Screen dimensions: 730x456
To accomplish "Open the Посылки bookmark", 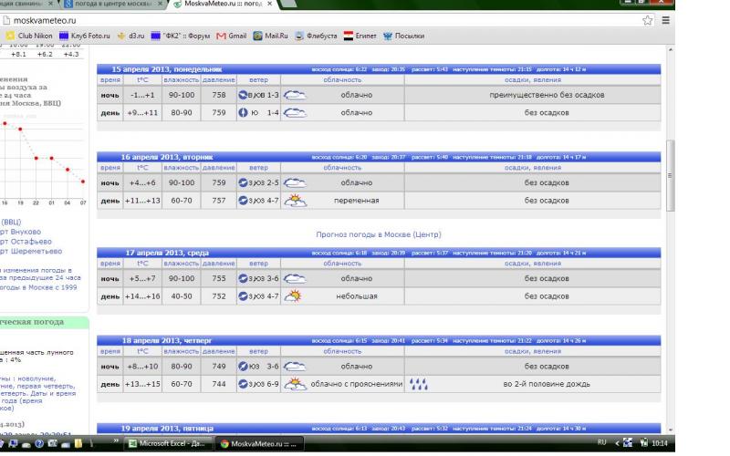I will [403, 36].
